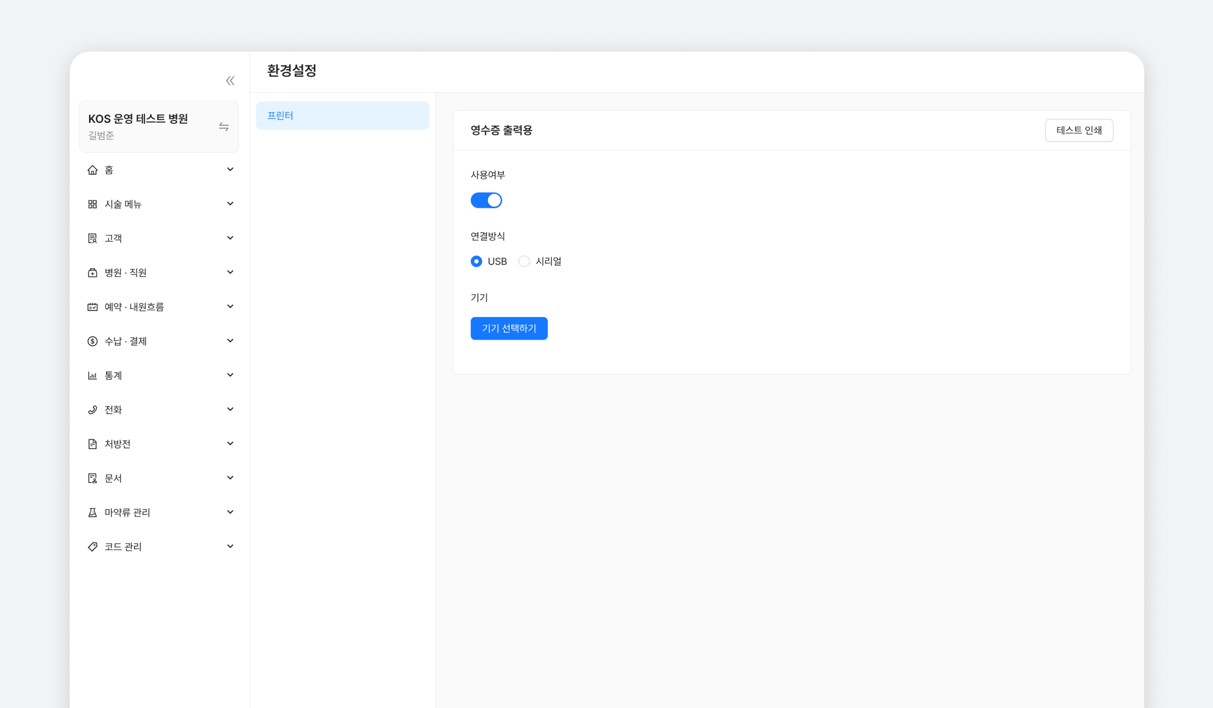Image resolution: width=1213 pixels, height=708 pixels.
Task: Click the 전화 phone icon
Action: [92, 410]
